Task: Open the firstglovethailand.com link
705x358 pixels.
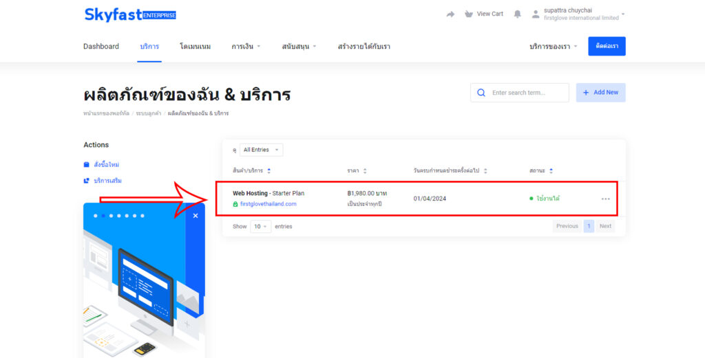Action: [x=269, y=204]
